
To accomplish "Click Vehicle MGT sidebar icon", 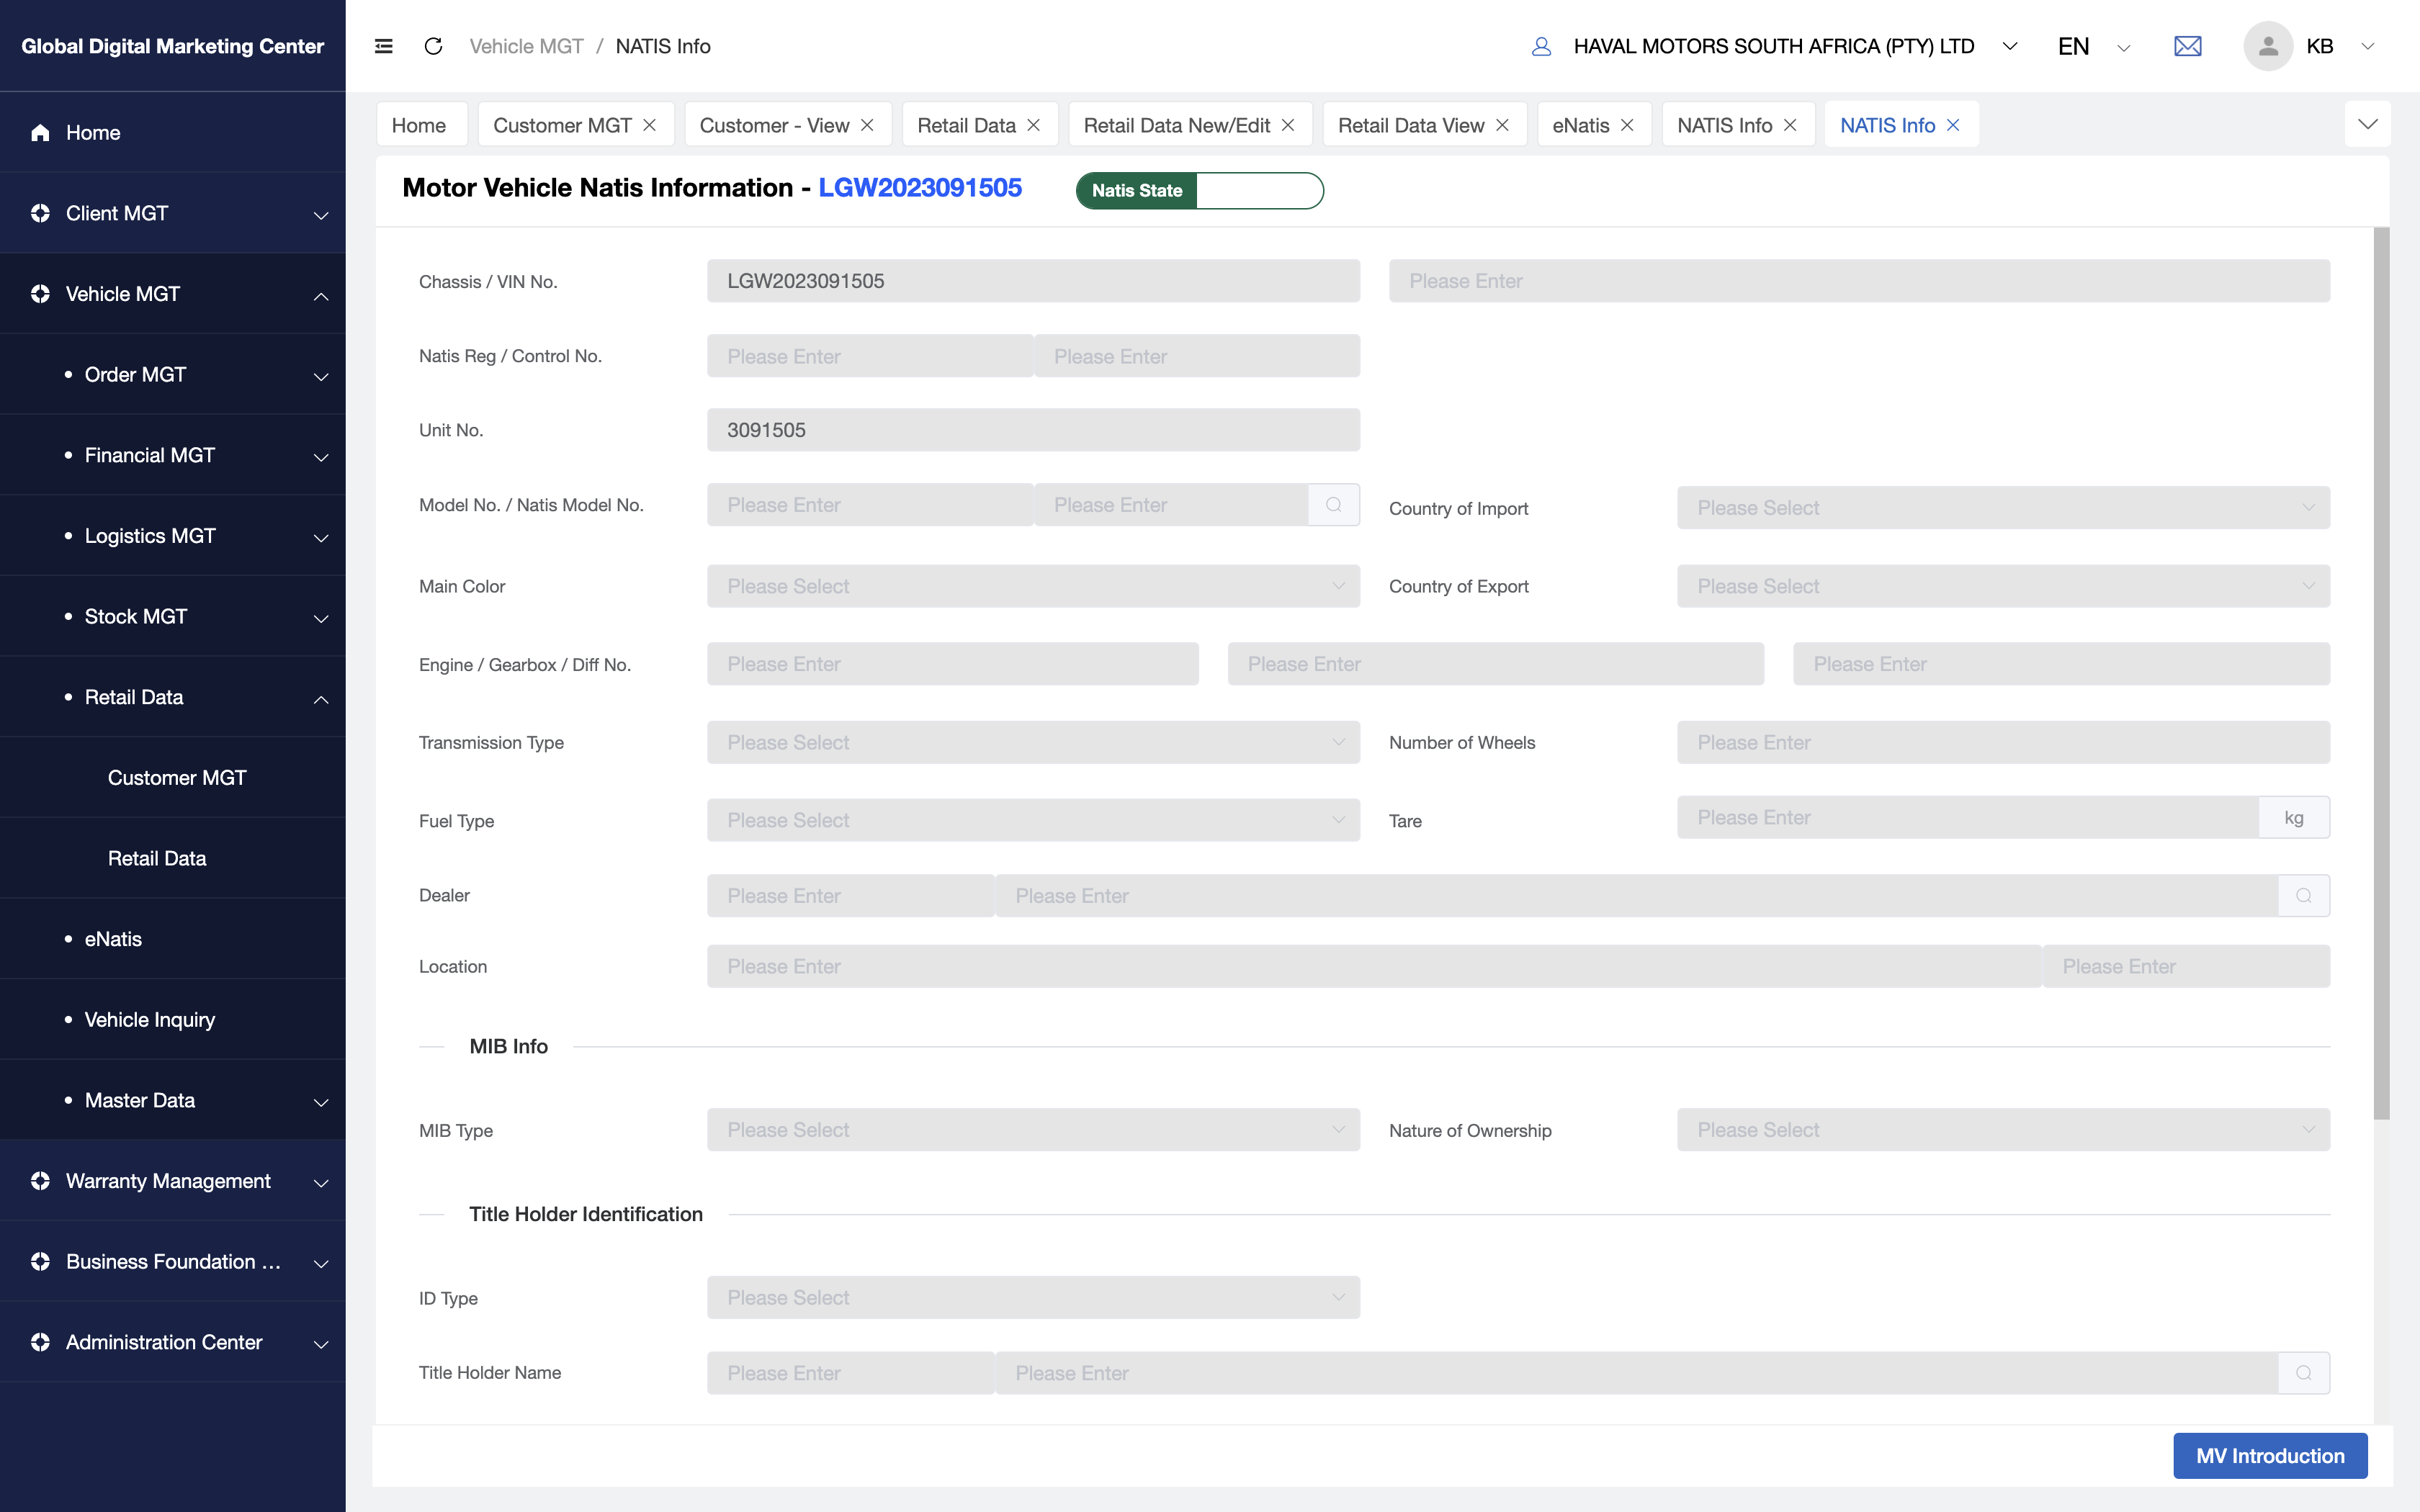I will point(40,294).
